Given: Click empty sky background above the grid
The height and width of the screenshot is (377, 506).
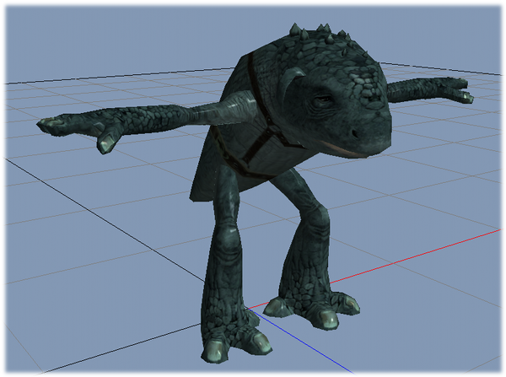Looking at the screenshot, I should 126,34.
